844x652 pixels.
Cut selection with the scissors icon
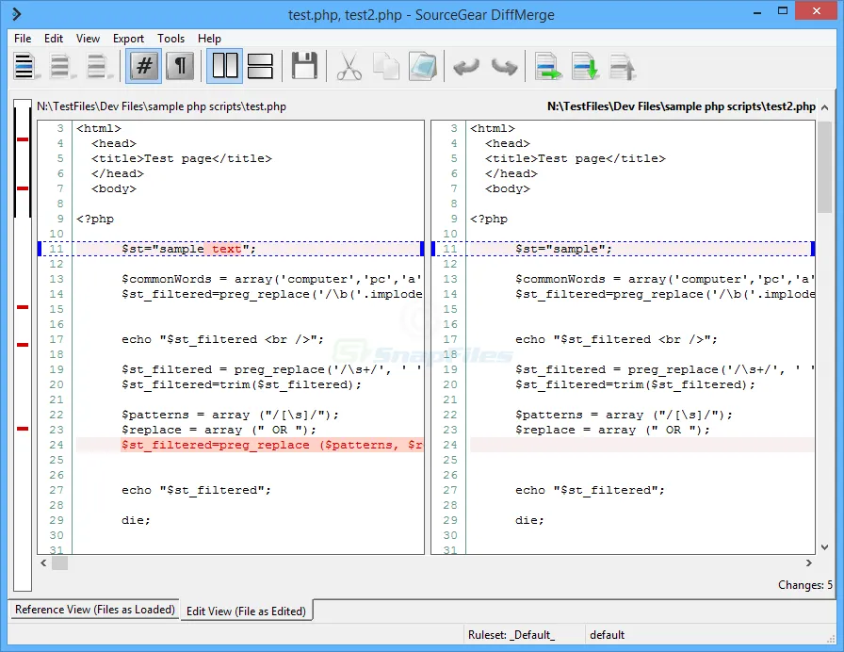click(x=349, y=66)
